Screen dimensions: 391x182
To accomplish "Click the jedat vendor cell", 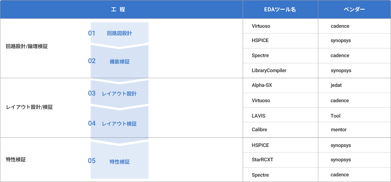I will pos(354,85).
